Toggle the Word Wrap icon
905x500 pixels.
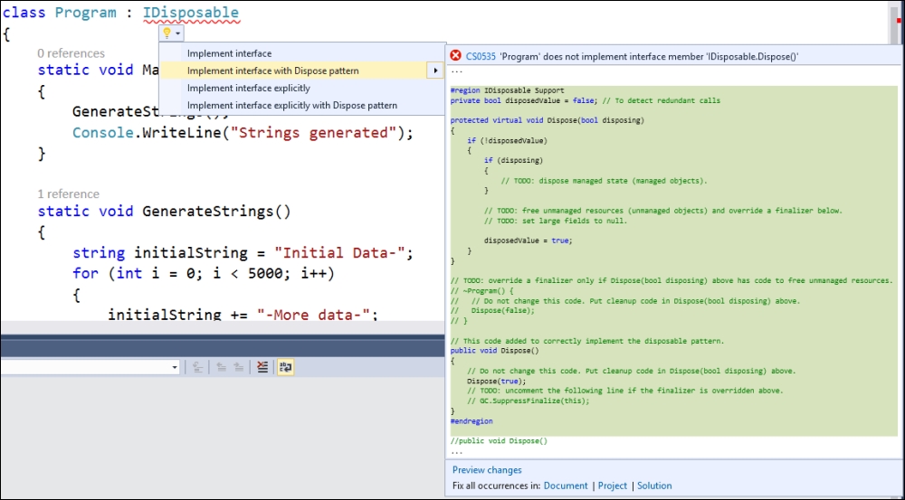pos(286,367)
